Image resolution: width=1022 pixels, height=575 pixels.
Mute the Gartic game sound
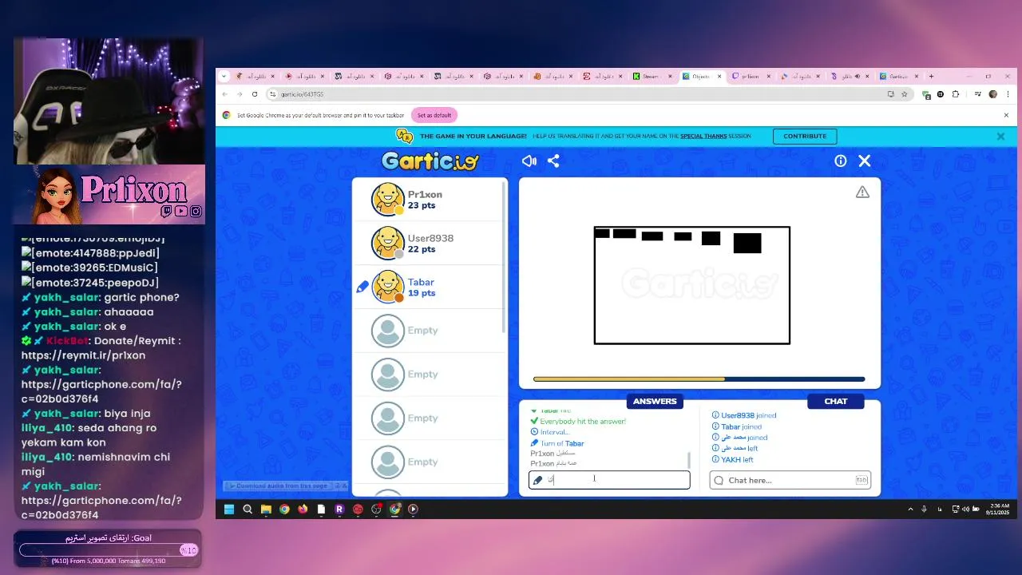(529, 161)
